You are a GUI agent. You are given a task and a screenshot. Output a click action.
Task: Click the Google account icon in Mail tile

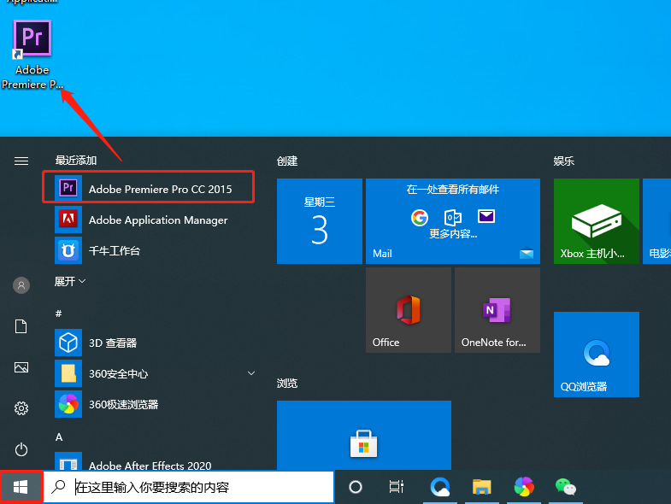click(x=420, y=217)
